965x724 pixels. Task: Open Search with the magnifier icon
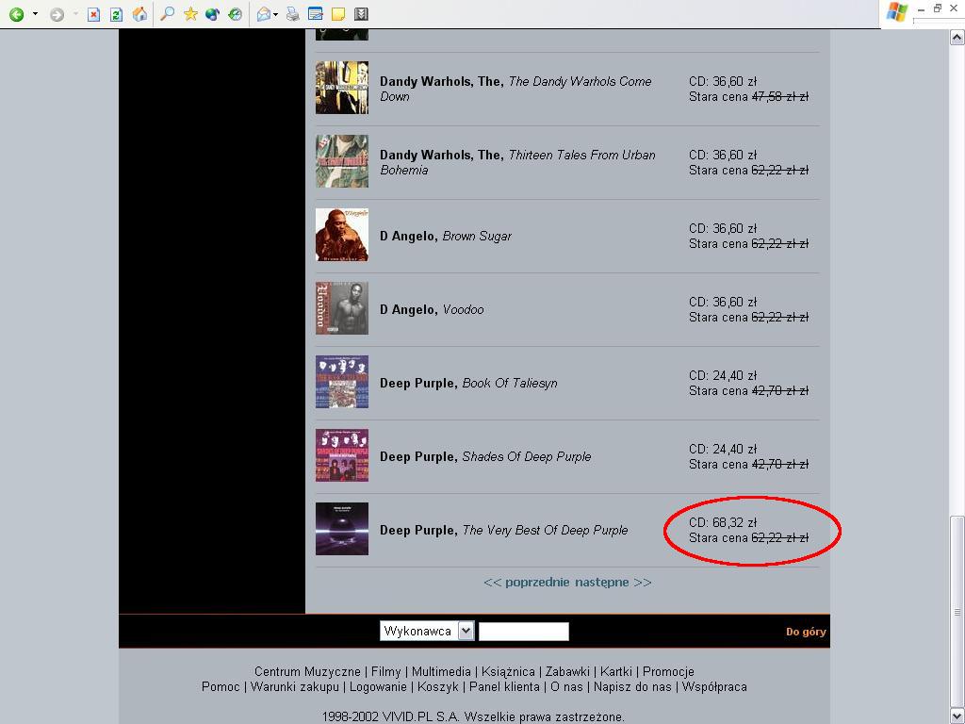(167, 13)
